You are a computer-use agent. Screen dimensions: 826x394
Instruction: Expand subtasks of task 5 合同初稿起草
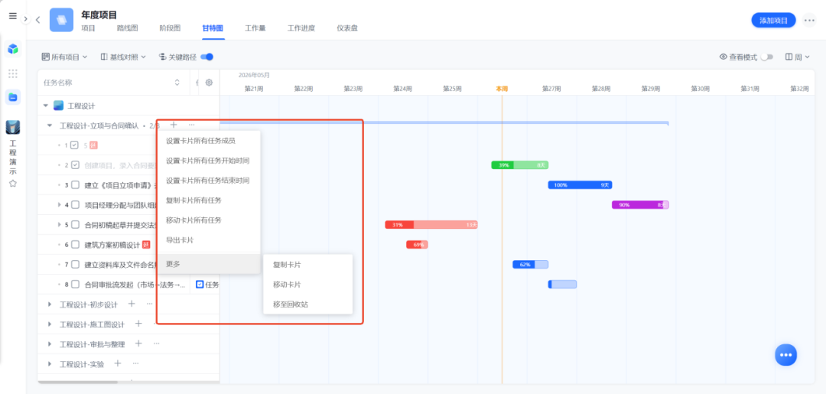tap(60, 225)
